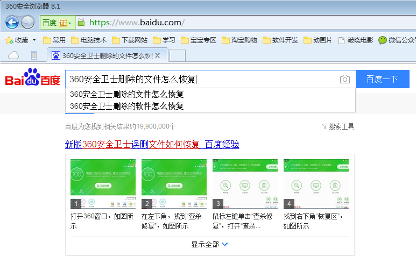This screenshot has height=256, width=416.
Task: Click the green padlock security icon
Action: 81,22
